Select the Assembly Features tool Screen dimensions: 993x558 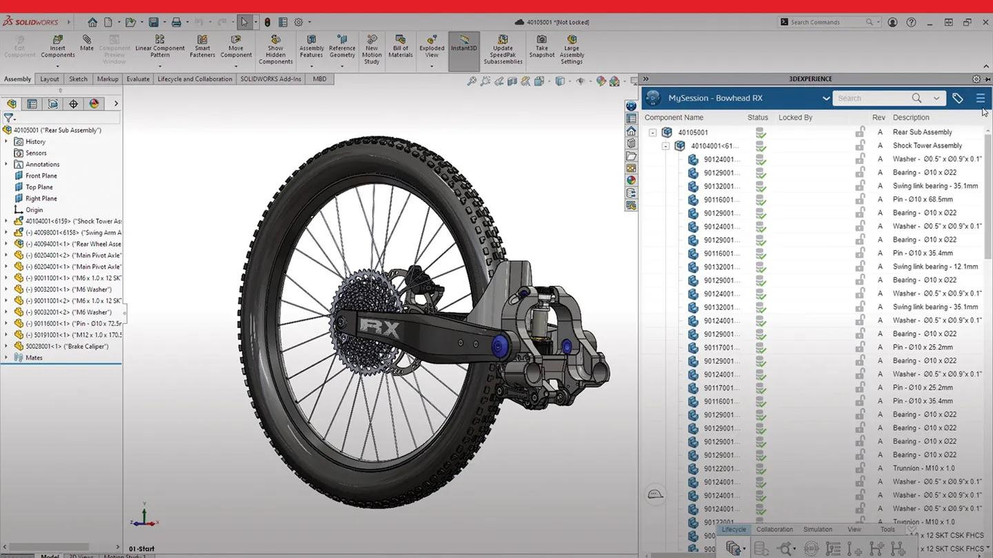coord(311,45)
